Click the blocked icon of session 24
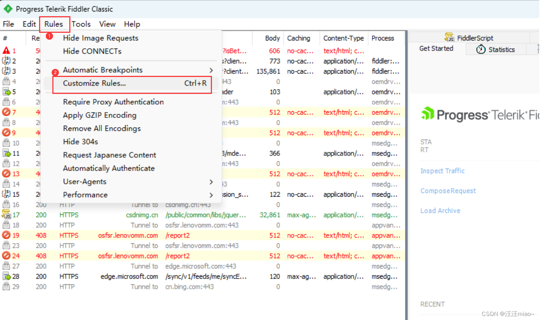The width and height of the screenshot is (540, 320). point(6,256)
